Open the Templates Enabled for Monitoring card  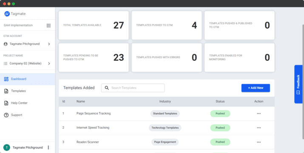tap(239, 58)
